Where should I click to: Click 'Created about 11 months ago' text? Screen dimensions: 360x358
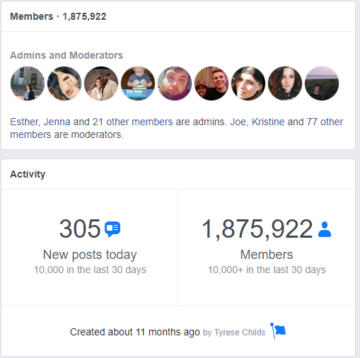coord(135,332)
